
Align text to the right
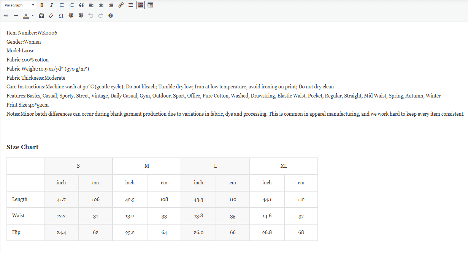click(111, 5)
